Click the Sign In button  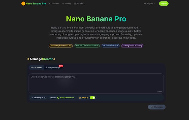[164, 4]
